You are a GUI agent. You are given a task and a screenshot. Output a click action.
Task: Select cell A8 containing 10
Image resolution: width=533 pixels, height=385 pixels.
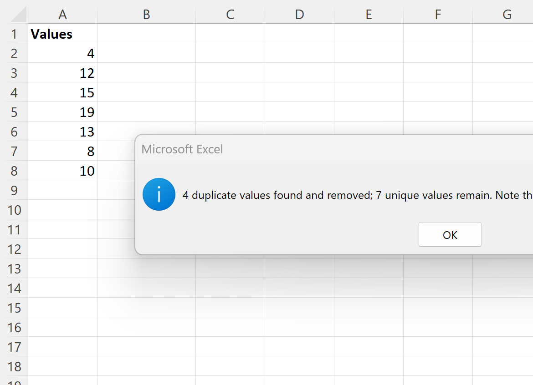click(x=62, y=171)
